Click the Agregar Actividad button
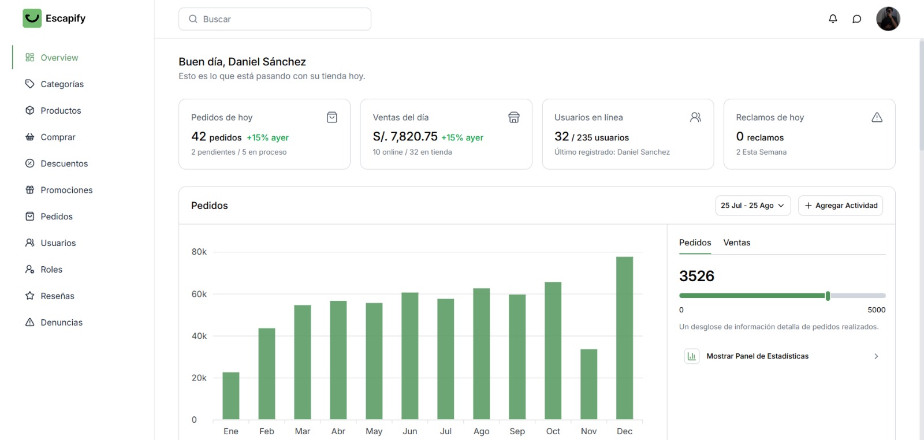Viewport: 924px width, 440px height. click(x=840, y=206)
